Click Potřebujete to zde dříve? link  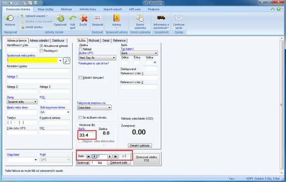pos(94,63)
